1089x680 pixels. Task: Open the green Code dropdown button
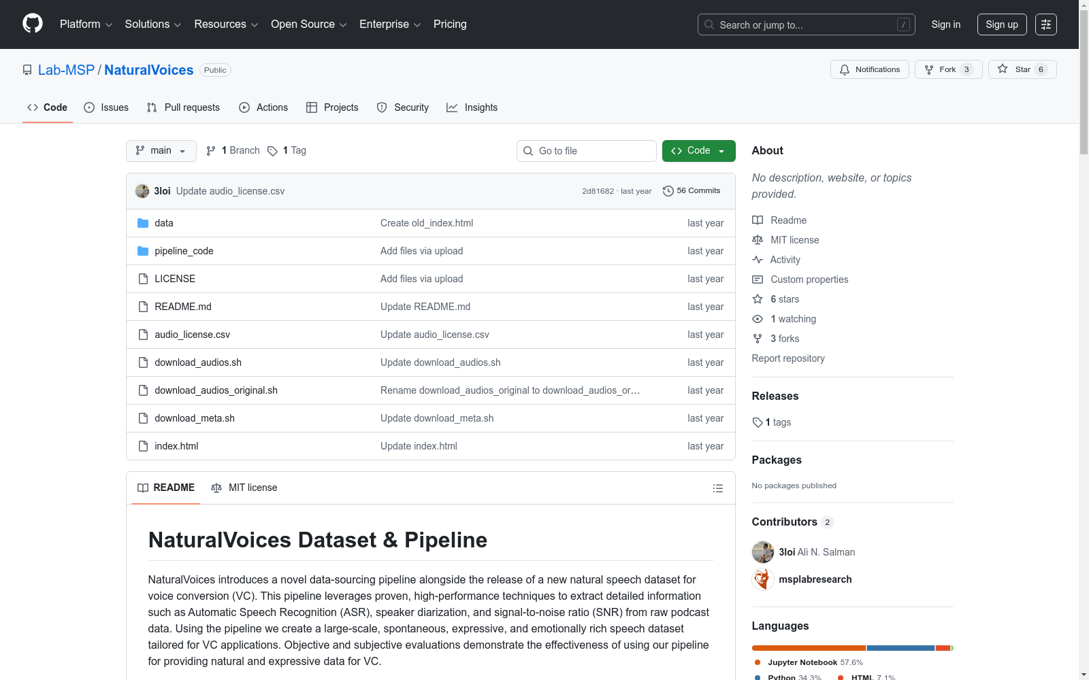click(698, 151)
